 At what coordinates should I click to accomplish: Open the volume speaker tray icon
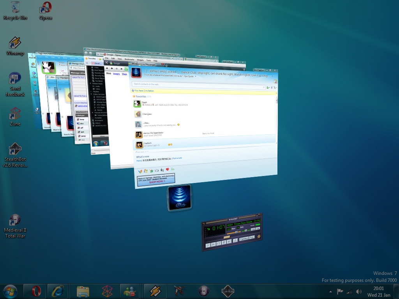pyautogui.click(x=359, y=292)
